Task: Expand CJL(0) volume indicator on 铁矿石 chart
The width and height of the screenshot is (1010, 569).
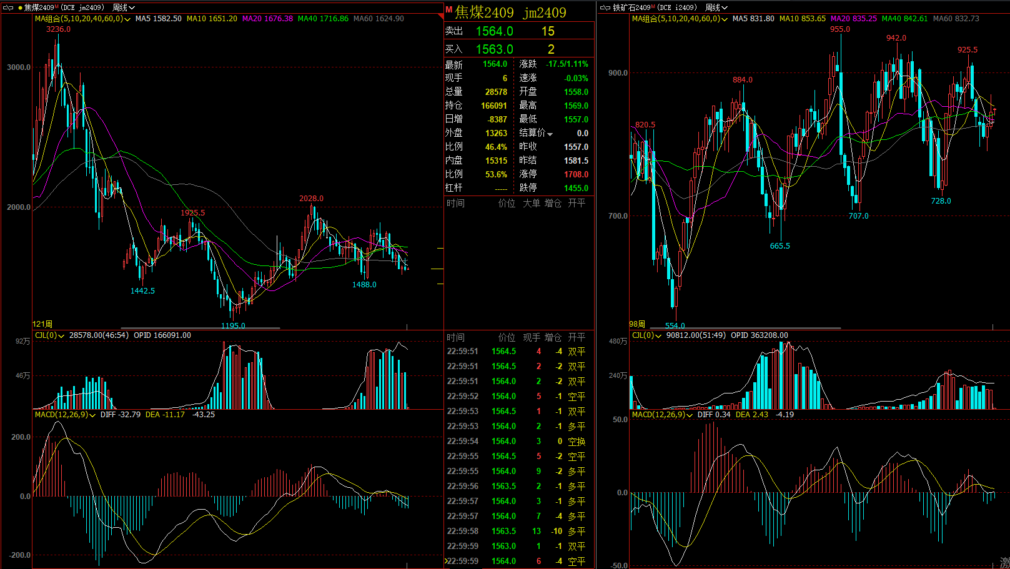Action: pos(658,336)
